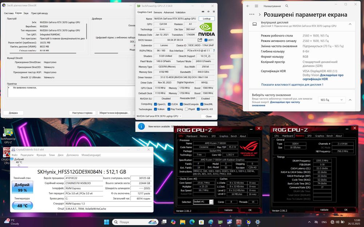Toggle the OpenCL checkbox

click(155, 104)
